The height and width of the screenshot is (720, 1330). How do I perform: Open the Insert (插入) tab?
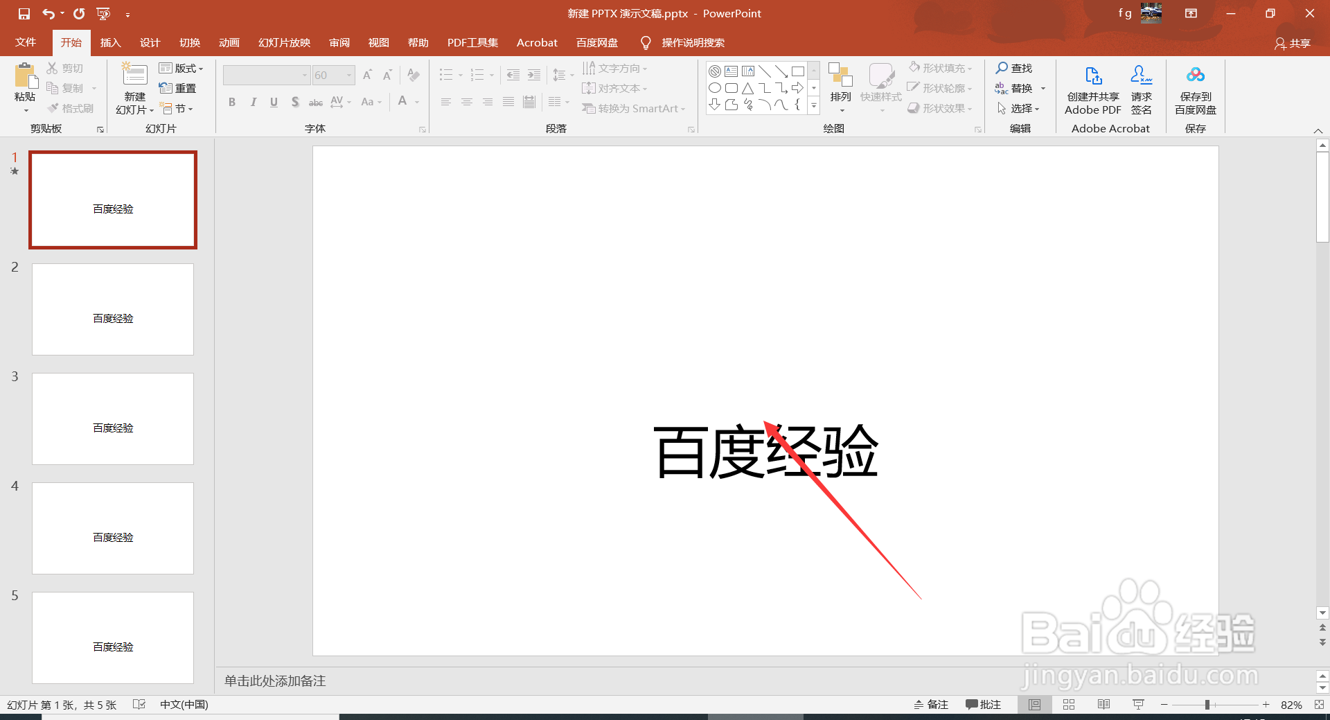(111, 42)
